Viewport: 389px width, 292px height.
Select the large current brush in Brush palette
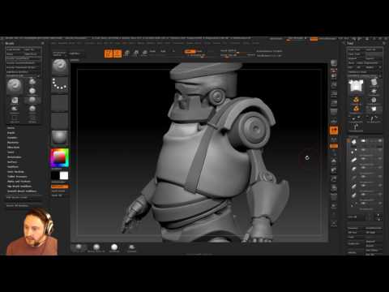click(x=15, y=86)
